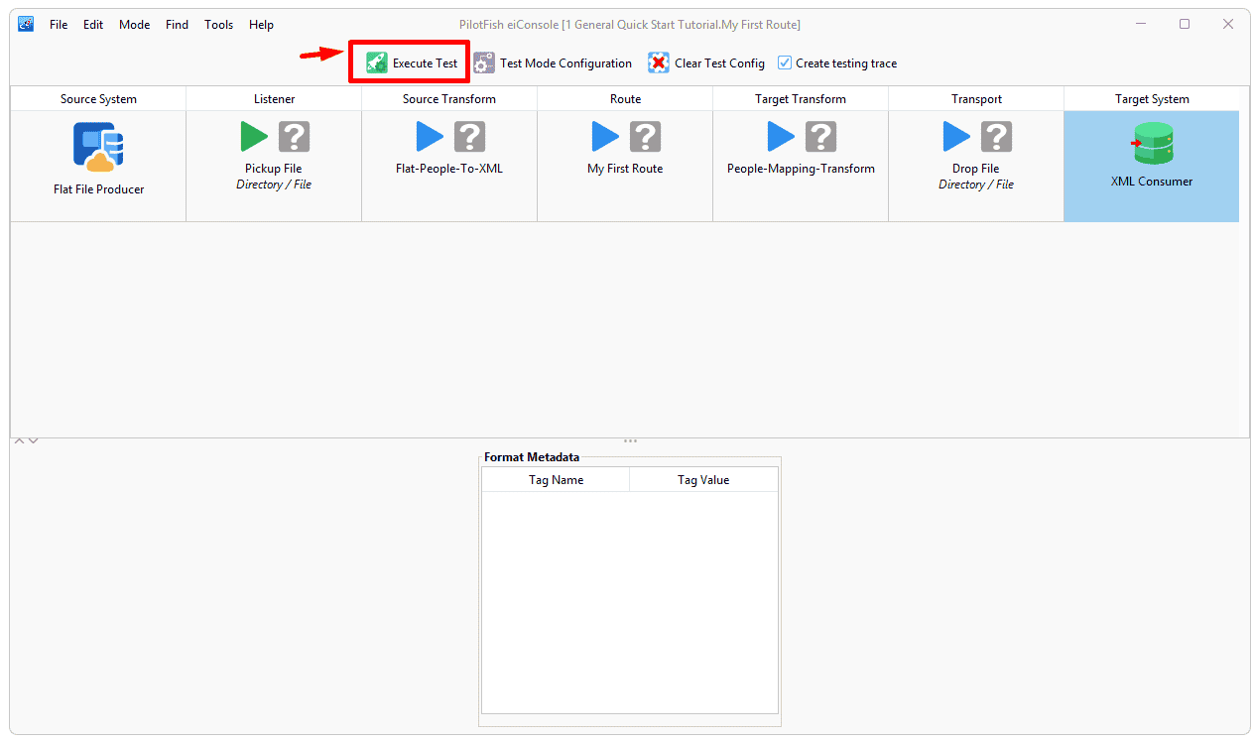Open Test Mode Configuration

(x=553, y=63)
